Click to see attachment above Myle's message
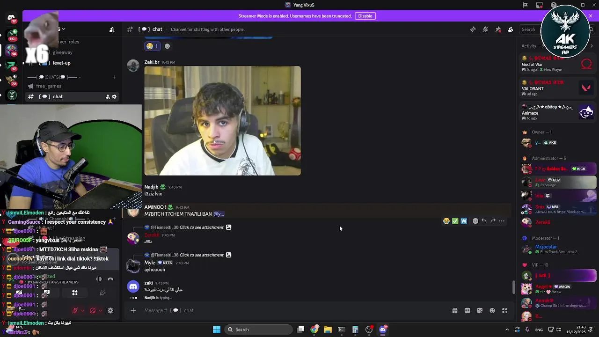The height and width of the screenshot is (337, 599). 202,255
